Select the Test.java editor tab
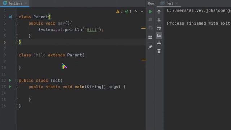This screenshot has width=231, height=130. coord(15,3)
